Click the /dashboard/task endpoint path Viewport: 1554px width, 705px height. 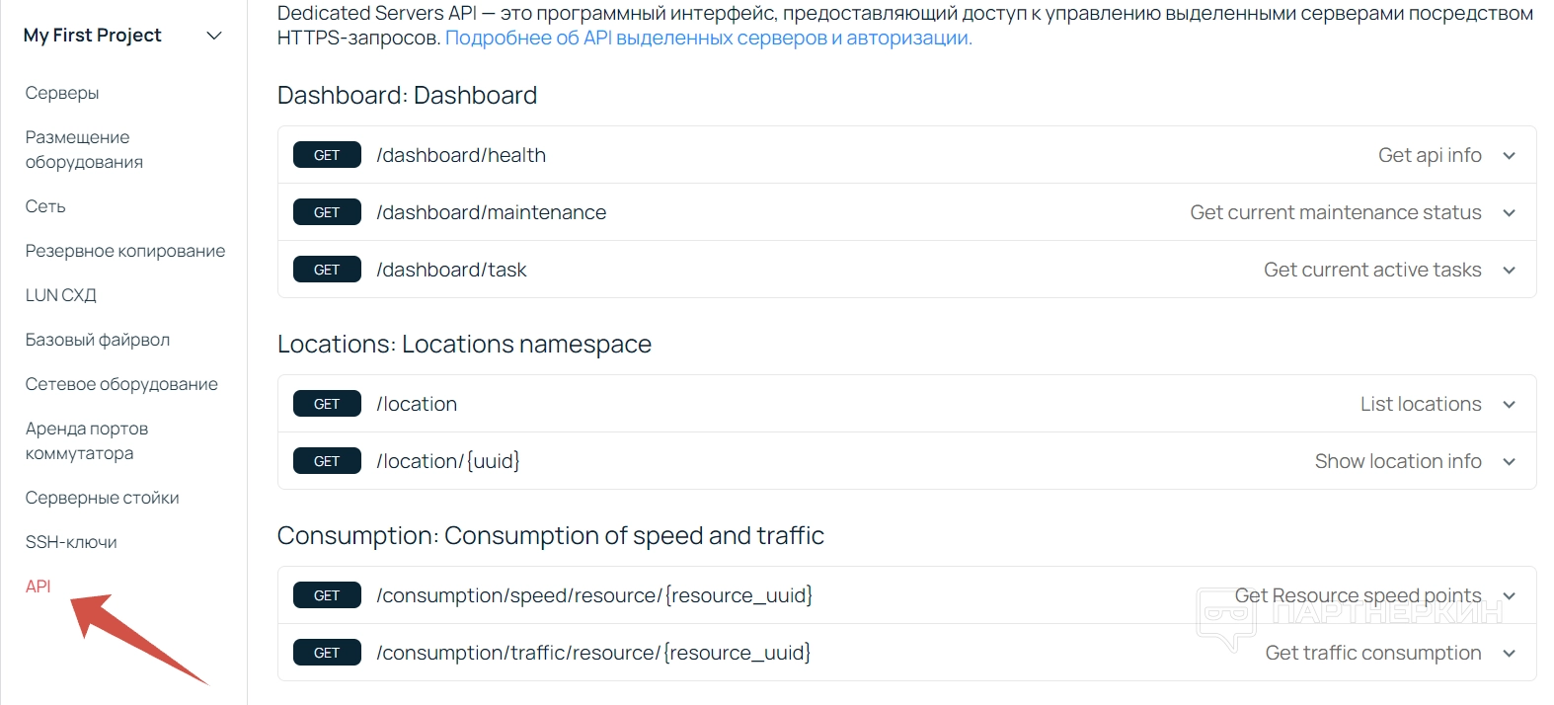pyautogui.click(x=451, y=270)
